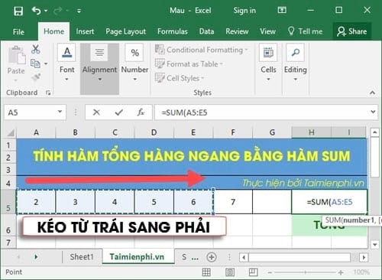Click the Redo arrow icon

pyautogui.click(x=58, y=11)
